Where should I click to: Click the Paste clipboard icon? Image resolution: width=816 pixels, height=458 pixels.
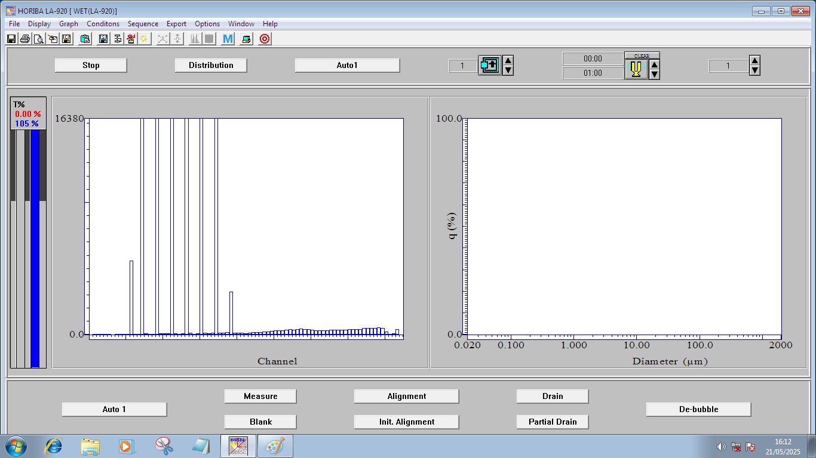click(84, 39)
